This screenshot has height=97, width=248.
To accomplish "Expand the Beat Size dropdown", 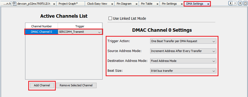I will [183, 71].
